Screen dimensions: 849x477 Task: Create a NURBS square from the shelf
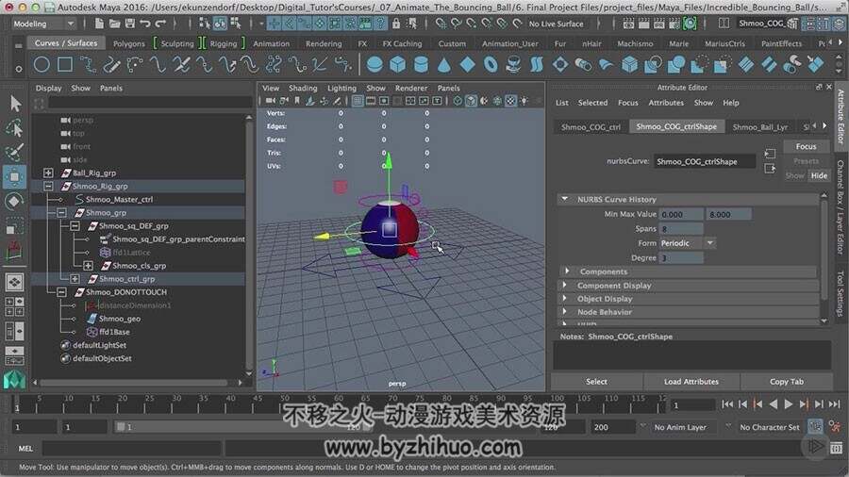coord(65,64)
